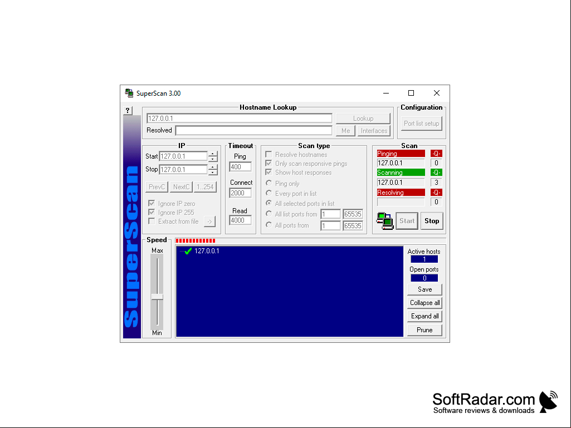This screenshot has height=428, width=571.
Task: Toggle Only scan responsive pings checkbox
Action: click(x=269, y=164)
